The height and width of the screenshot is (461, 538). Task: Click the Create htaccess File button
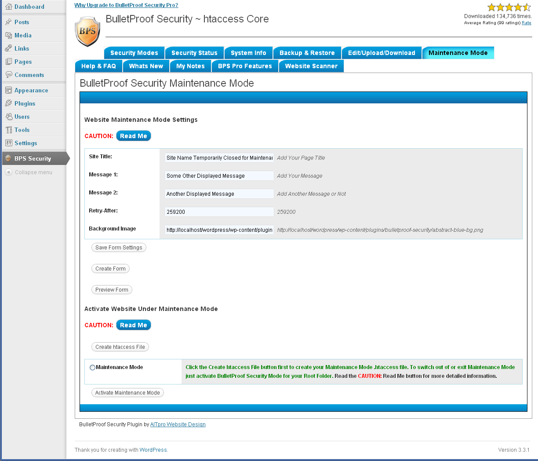(x=120, y=347)
